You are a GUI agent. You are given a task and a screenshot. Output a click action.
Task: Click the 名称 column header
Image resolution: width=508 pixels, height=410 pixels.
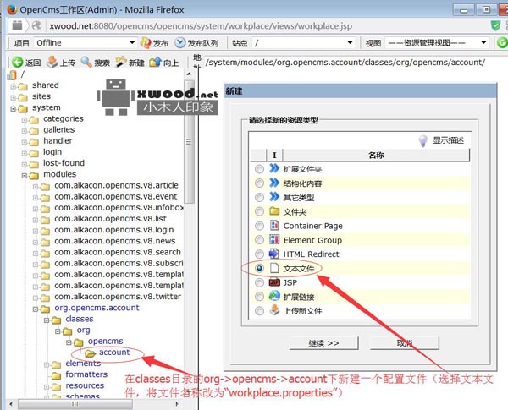(x=376, y=156)
